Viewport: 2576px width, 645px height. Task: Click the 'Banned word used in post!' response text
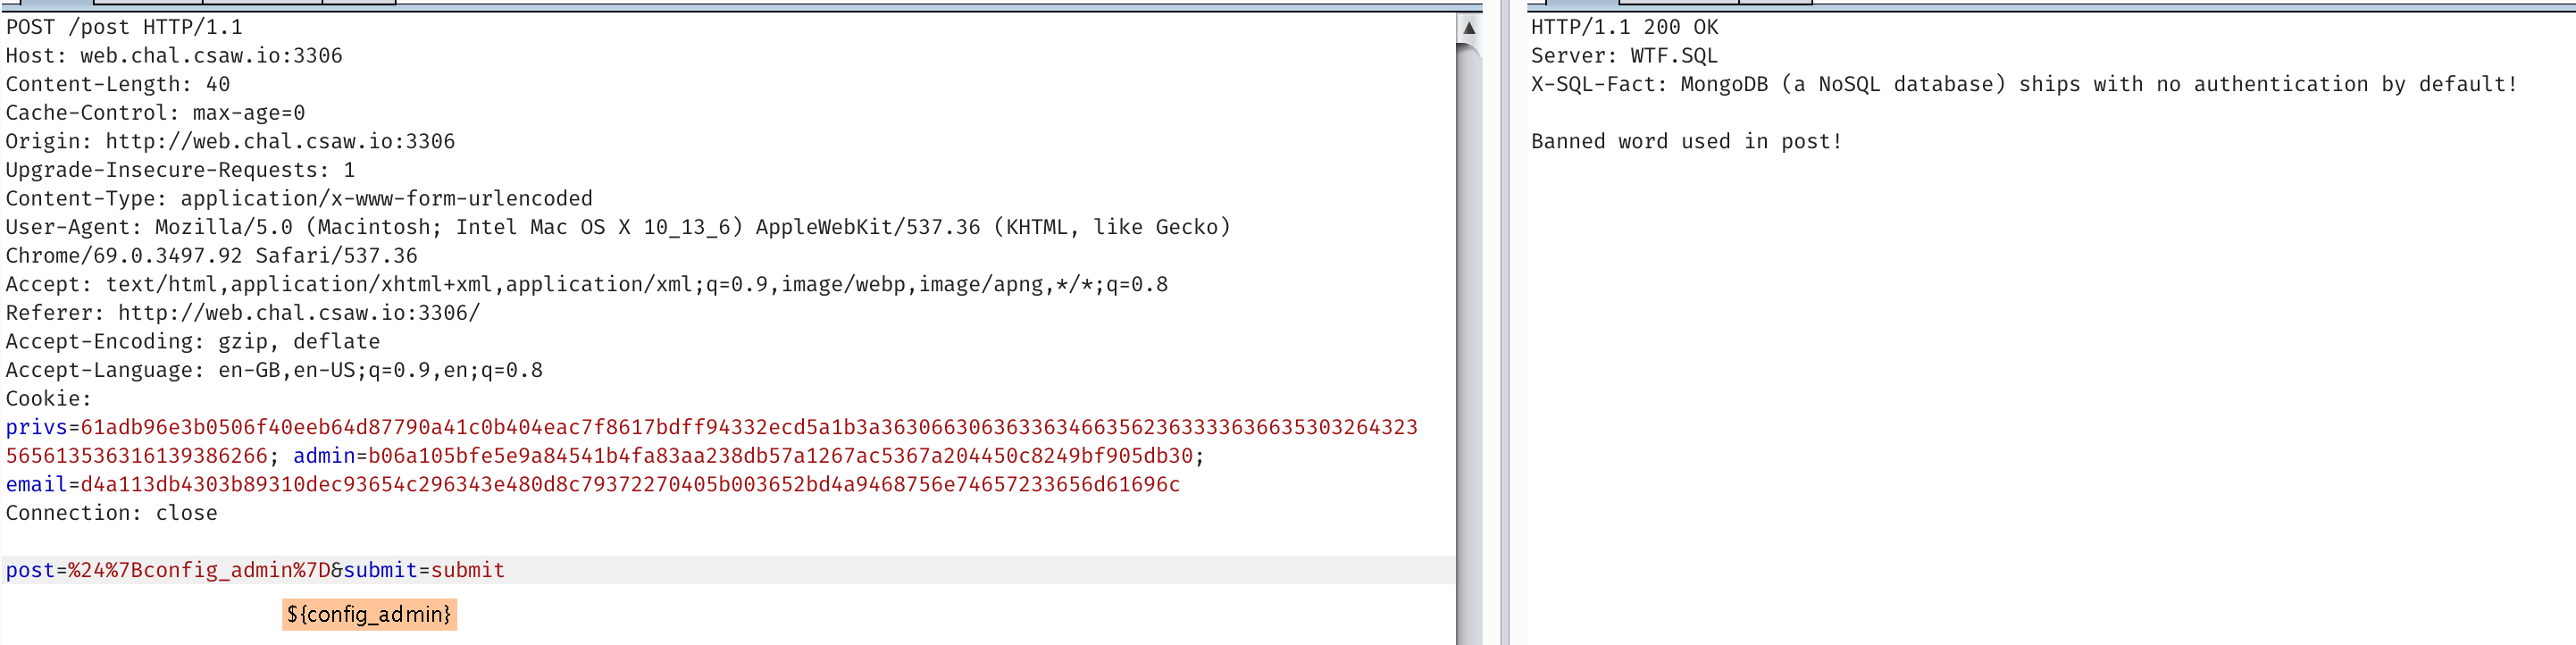click(1686, 141)
